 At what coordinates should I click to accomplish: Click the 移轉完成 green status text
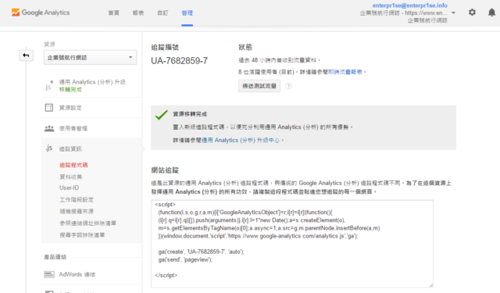70,90
